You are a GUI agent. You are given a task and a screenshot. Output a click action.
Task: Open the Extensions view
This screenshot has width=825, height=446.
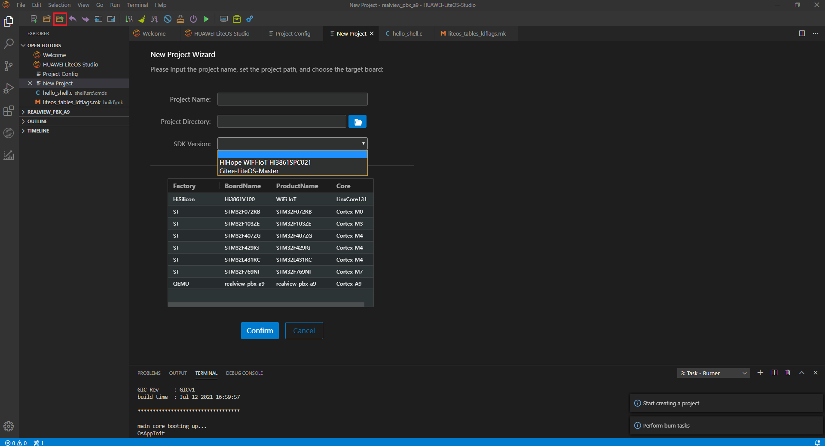coord(9,111)
